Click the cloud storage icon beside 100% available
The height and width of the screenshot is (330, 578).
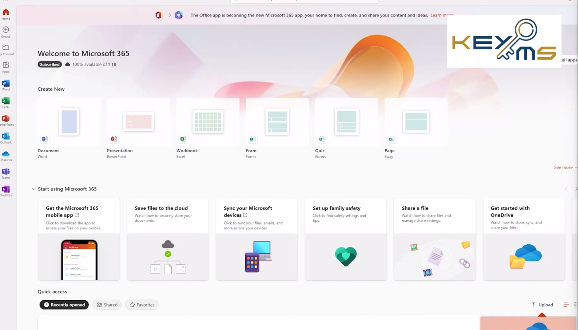pos(68,64)
